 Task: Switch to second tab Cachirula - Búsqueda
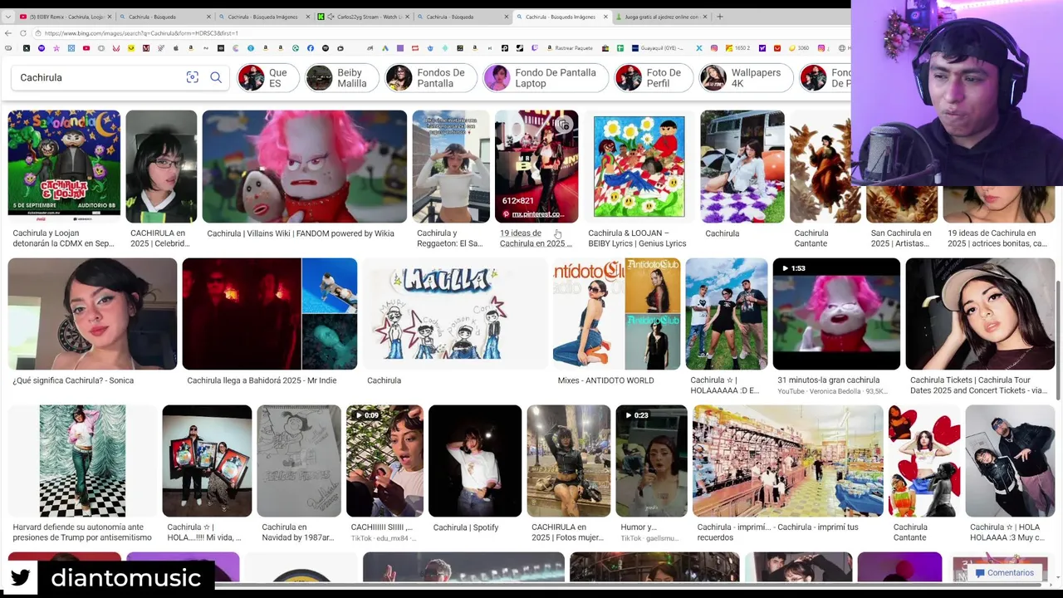tap(164, 17)
